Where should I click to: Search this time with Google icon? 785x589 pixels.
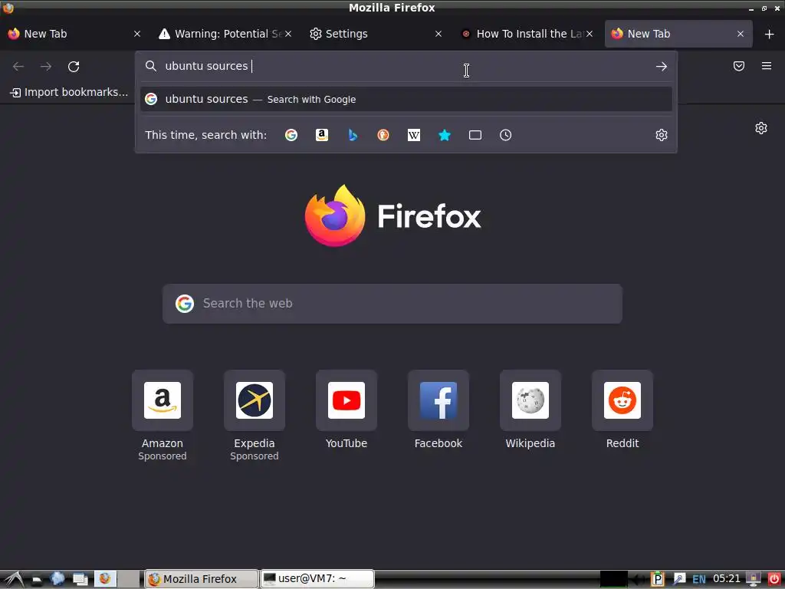[x=291, y=135]
